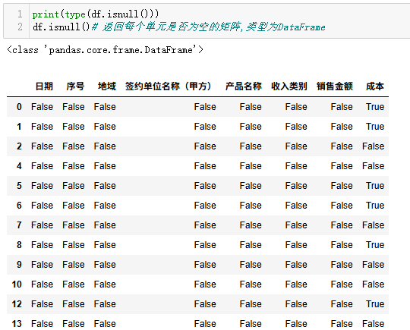
Task: Click code line 2 df.isnull() call
Action: tap(61, 27)
